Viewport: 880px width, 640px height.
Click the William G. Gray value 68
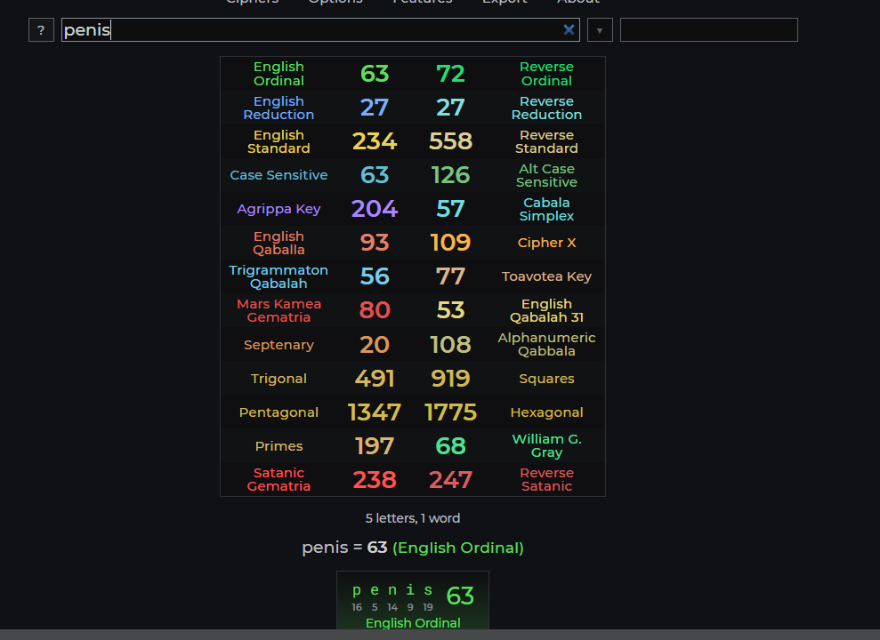[450, 446]
